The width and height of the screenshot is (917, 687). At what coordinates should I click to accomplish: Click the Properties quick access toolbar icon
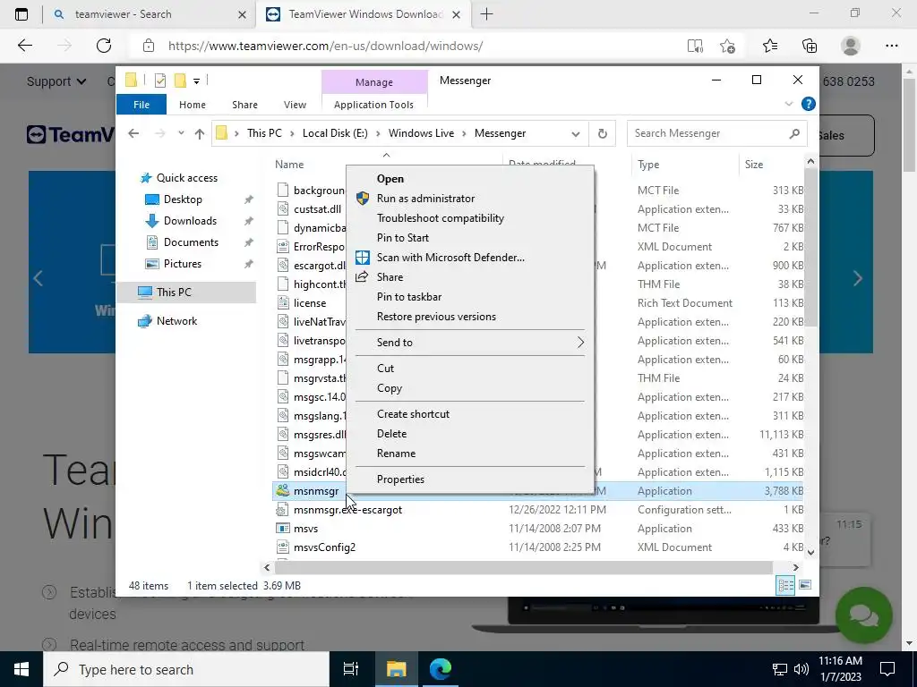point(159,81)
